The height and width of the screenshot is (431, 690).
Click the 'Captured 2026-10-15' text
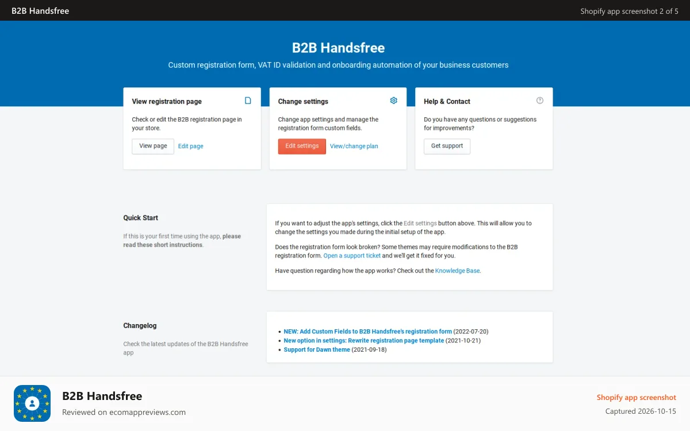point(641,411)
